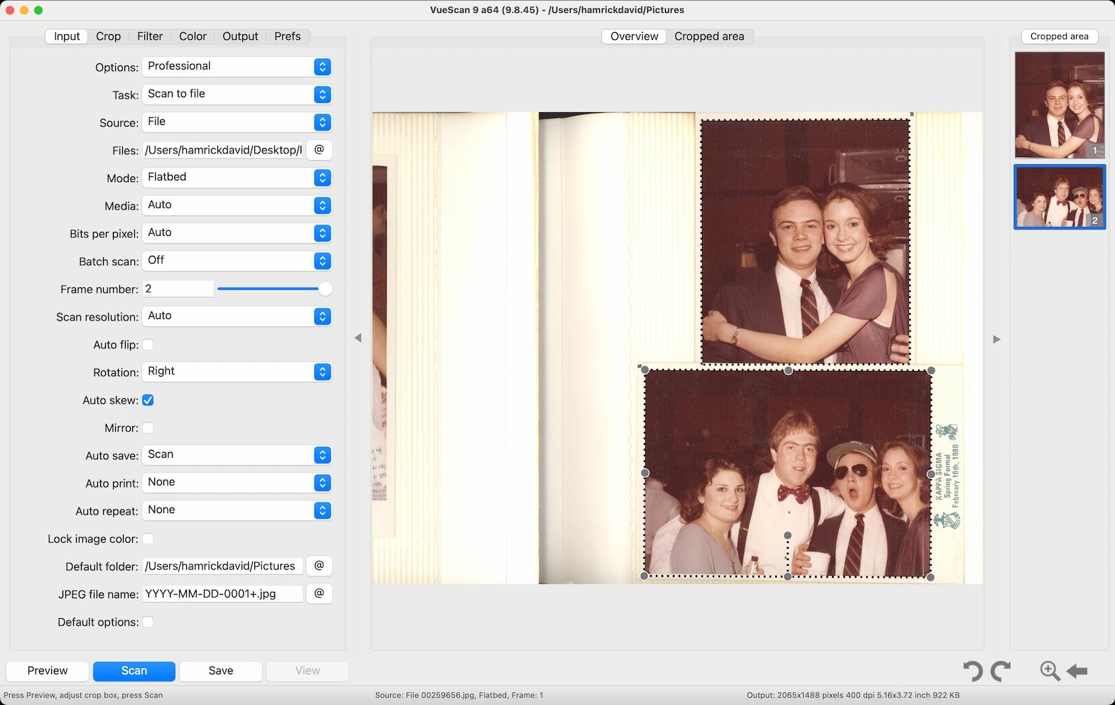1115x705 pixels.
Task: Click the previous frame arrow left of preview
Action: (358, 338)
